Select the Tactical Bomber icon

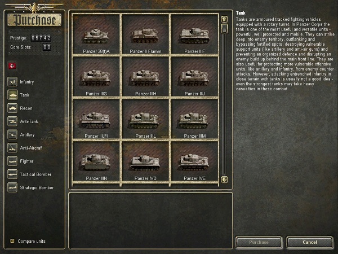tap(12, 174)
